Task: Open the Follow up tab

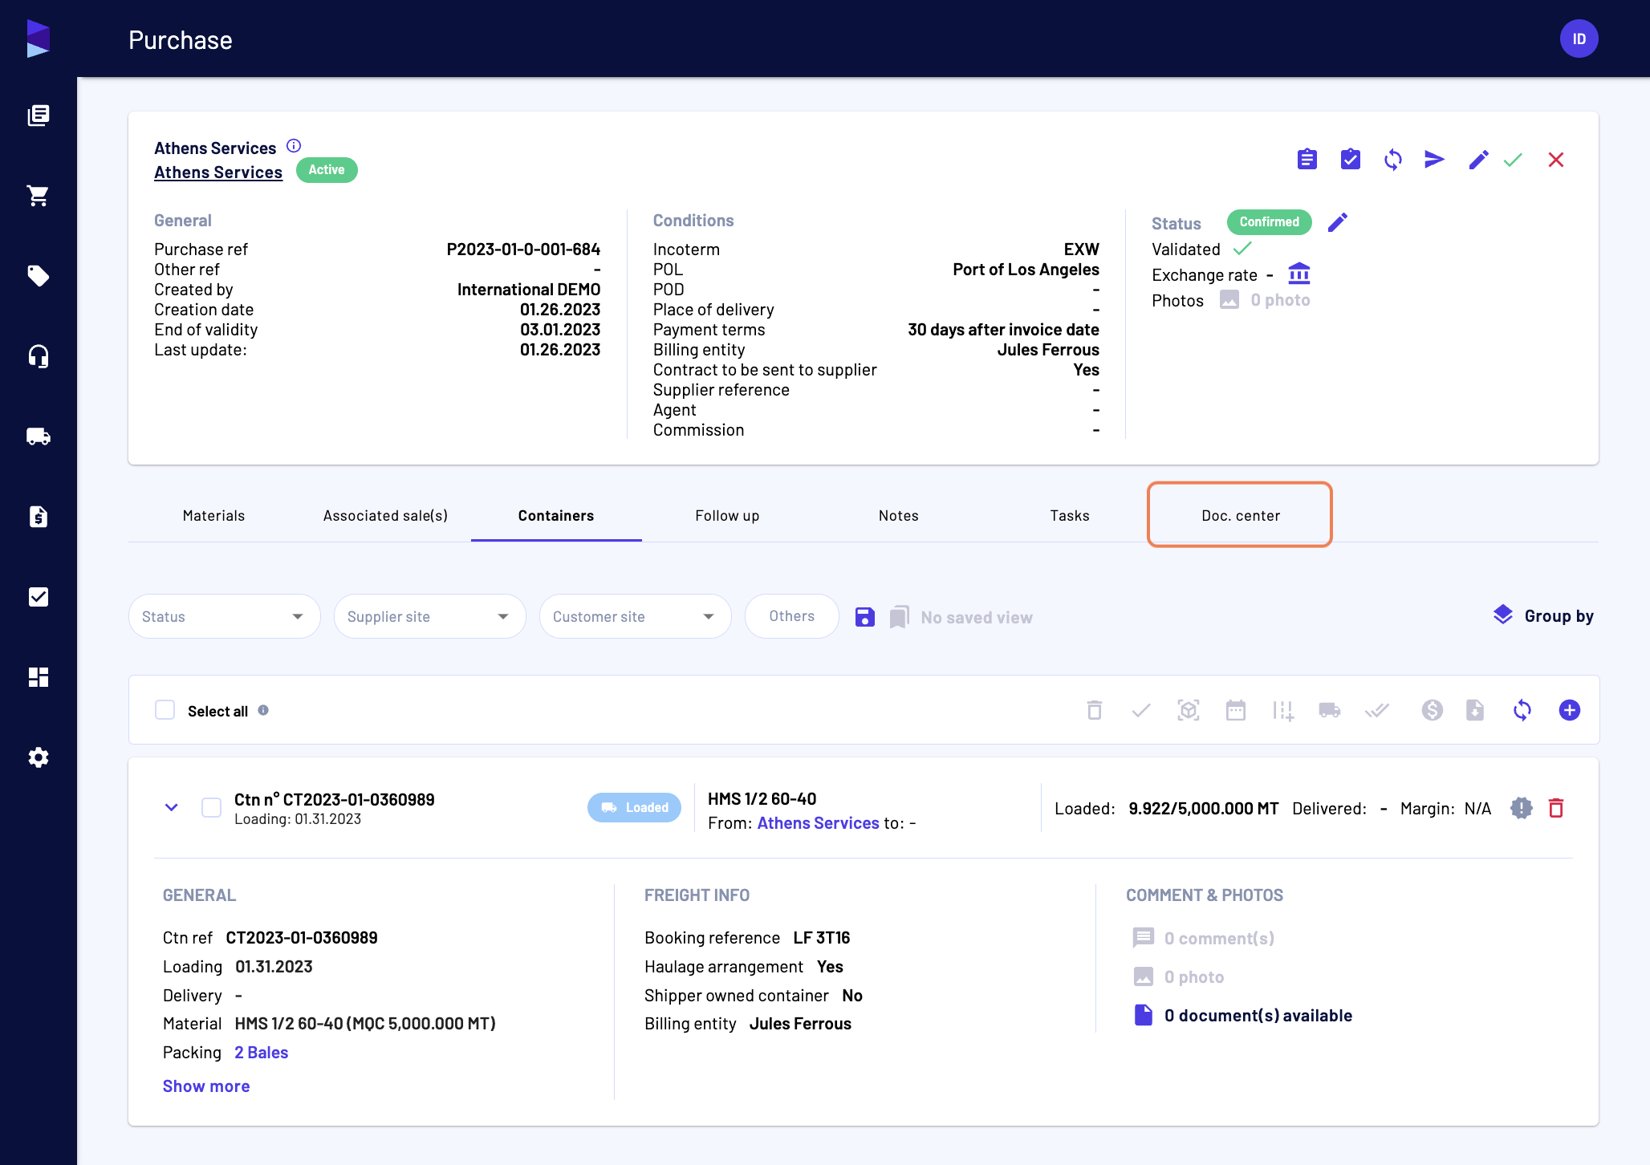Action: click(x=727, y=516)
